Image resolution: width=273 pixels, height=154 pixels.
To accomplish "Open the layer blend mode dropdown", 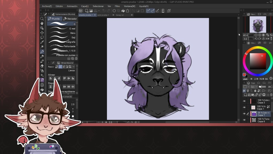I will pos(254,87).
